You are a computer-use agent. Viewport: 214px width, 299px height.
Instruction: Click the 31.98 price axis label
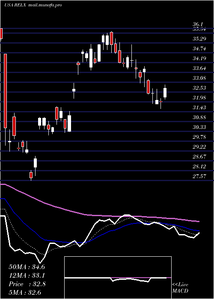click(x=199, y=98)
